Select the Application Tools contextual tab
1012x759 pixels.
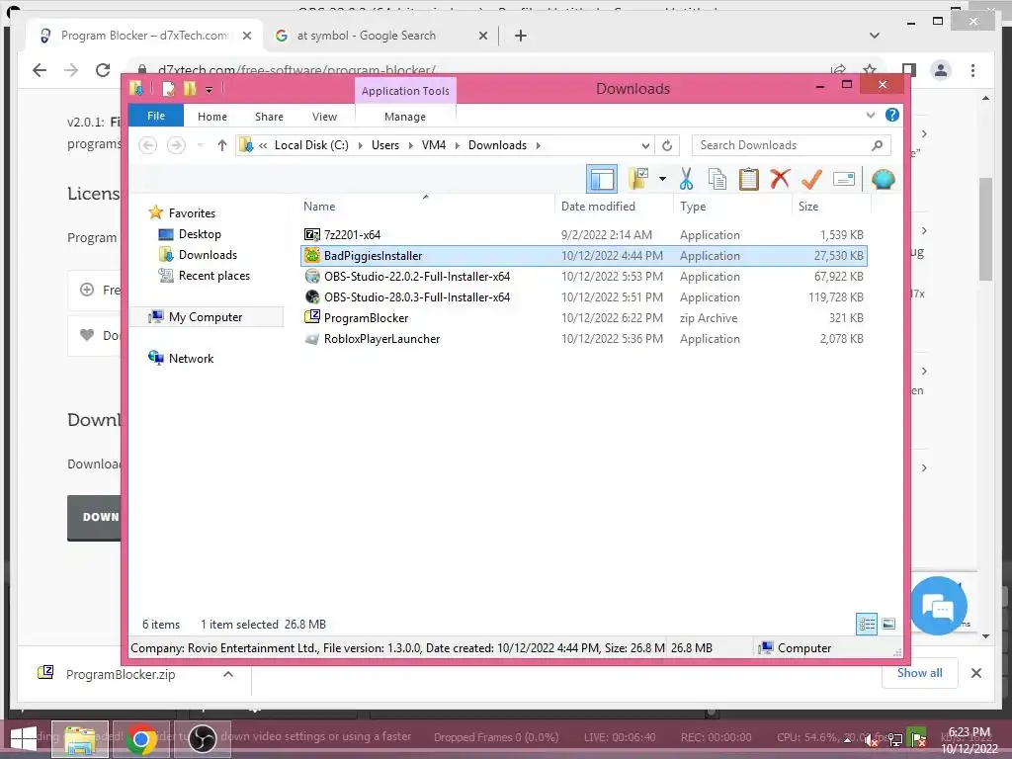[x=405, y=91]
